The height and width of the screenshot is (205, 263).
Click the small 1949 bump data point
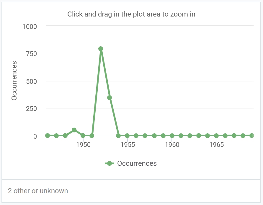74,130
